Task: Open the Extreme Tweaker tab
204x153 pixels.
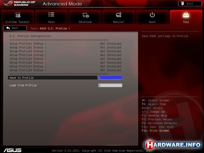Action: (x=18, y=17)
